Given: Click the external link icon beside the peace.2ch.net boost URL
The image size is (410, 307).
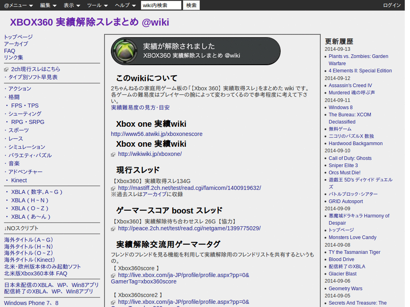Looking at the screenshot, I should point(114,228).
